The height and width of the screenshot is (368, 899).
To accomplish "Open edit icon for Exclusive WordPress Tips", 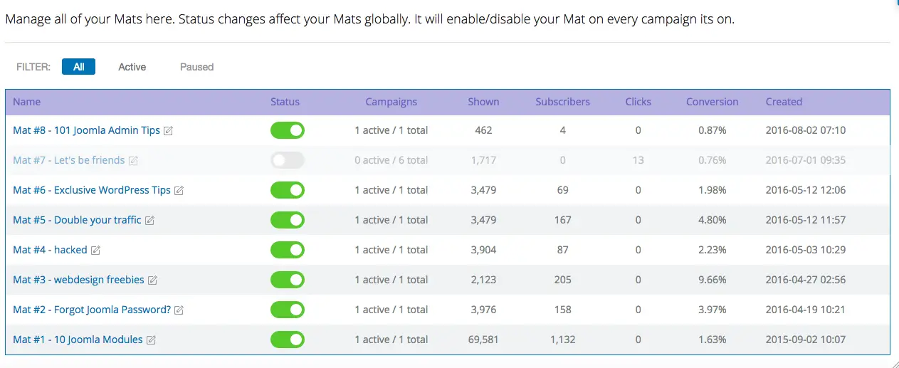I will tap(179, 191).
